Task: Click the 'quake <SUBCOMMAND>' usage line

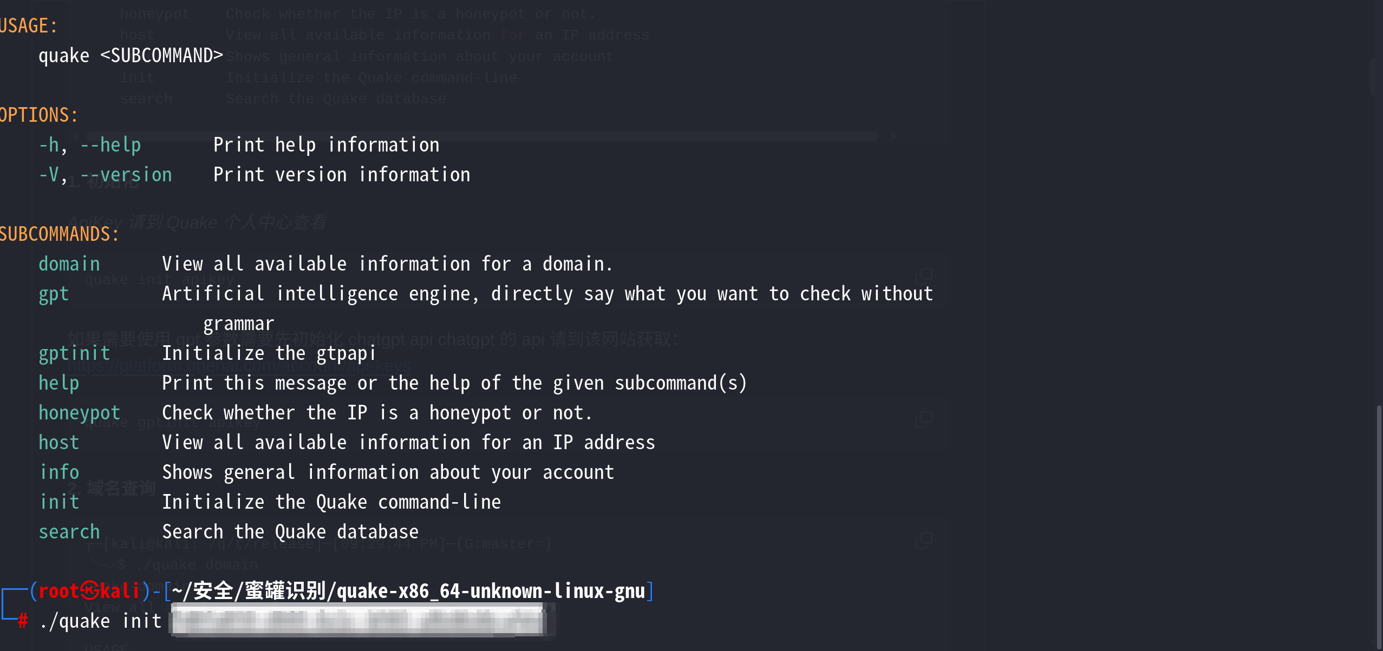Action: (131, 56)
